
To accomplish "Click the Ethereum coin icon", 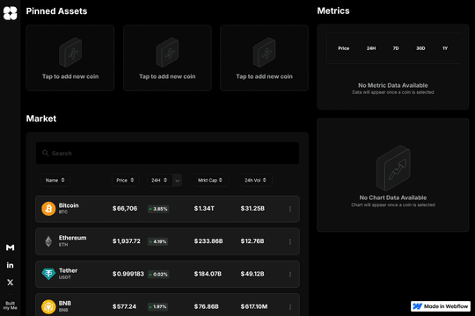I will [x=48, y=241].
